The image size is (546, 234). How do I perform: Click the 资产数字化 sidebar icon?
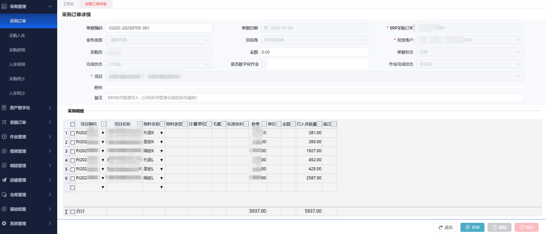click(4, 108)
